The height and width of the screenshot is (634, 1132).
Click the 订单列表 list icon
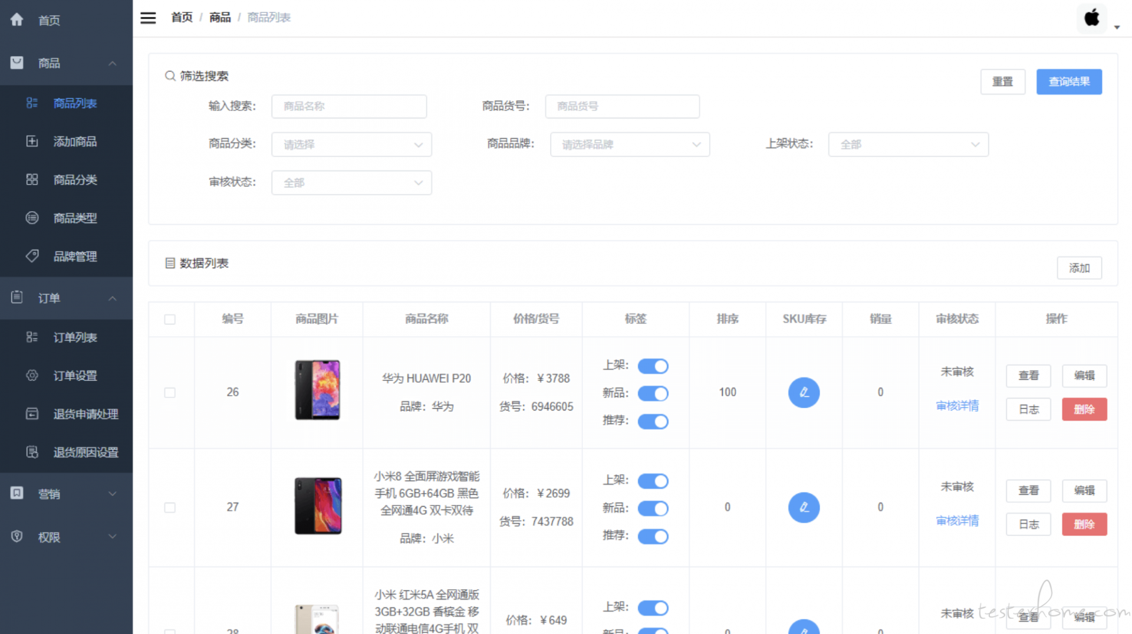(32, 337)
